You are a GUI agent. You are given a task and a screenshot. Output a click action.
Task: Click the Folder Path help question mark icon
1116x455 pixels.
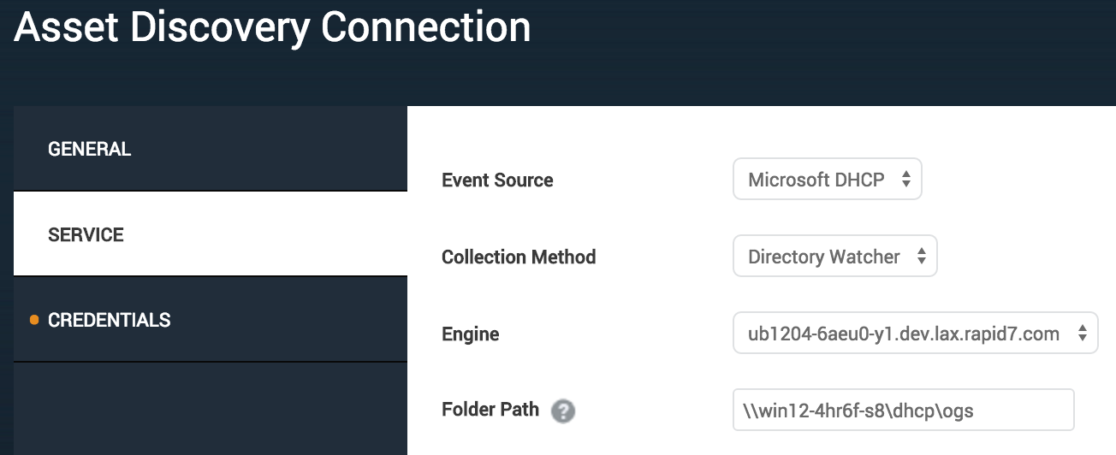tap(562, 411)
